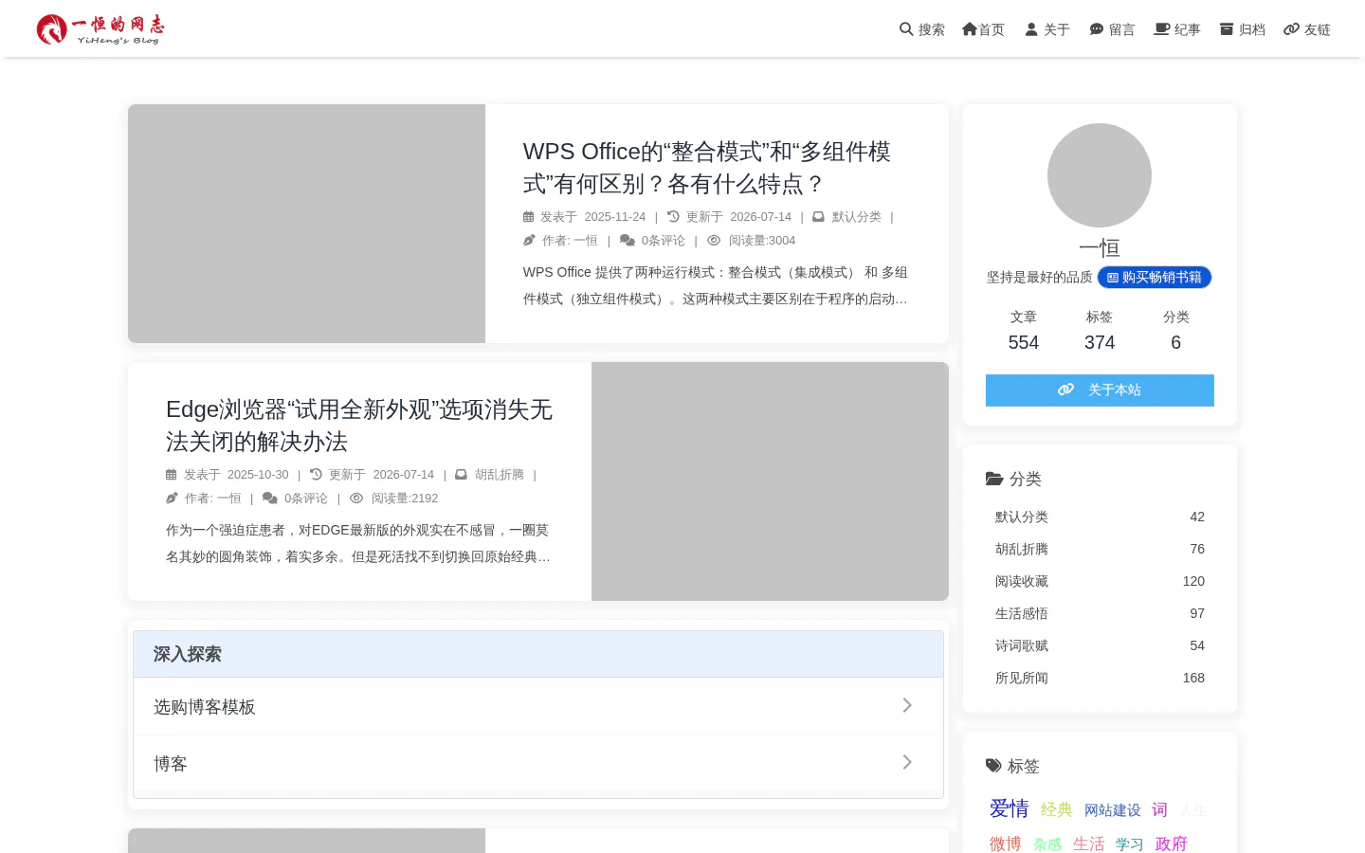Click the calendar icon on the Edge post

[172, 475]
